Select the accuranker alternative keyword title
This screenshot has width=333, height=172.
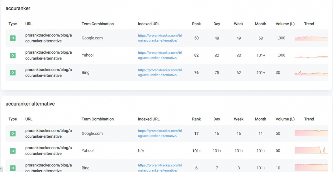pyautogui.click(x=30, y=104)
